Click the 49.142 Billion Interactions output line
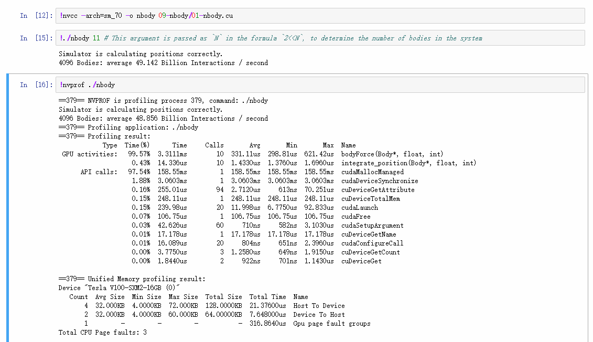The image size is (593, 342). [x=163, y=63]
